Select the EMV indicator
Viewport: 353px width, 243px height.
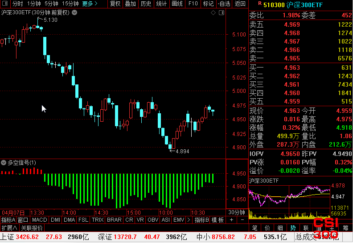179,220
